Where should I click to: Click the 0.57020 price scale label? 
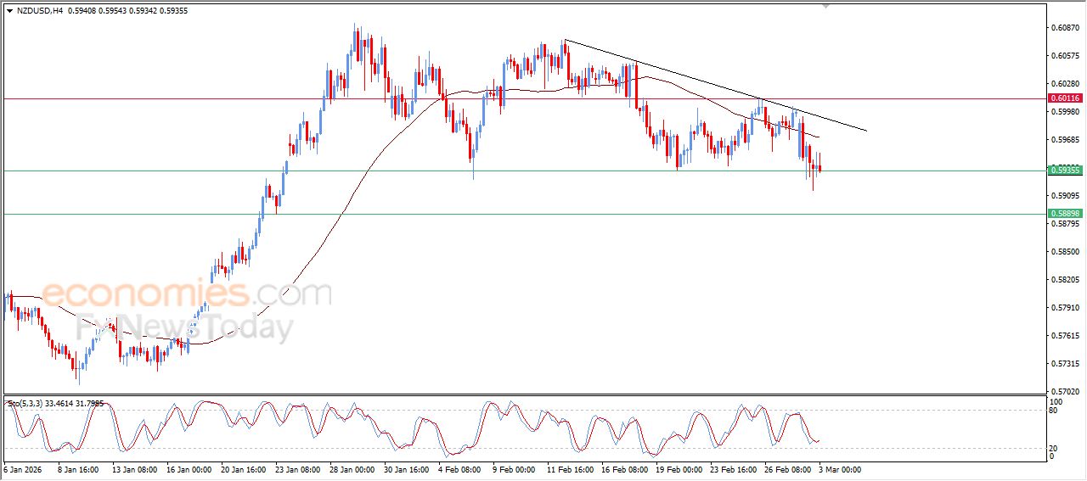click(1066, 392)
